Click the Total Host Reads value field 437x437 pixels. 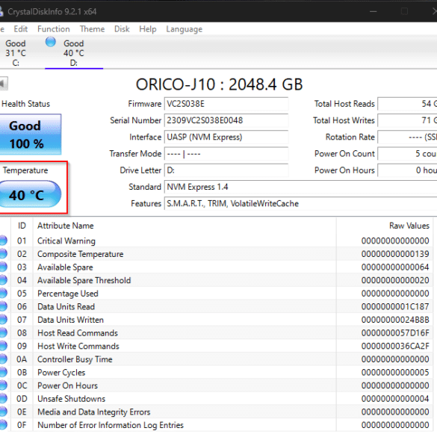point(407,104)
